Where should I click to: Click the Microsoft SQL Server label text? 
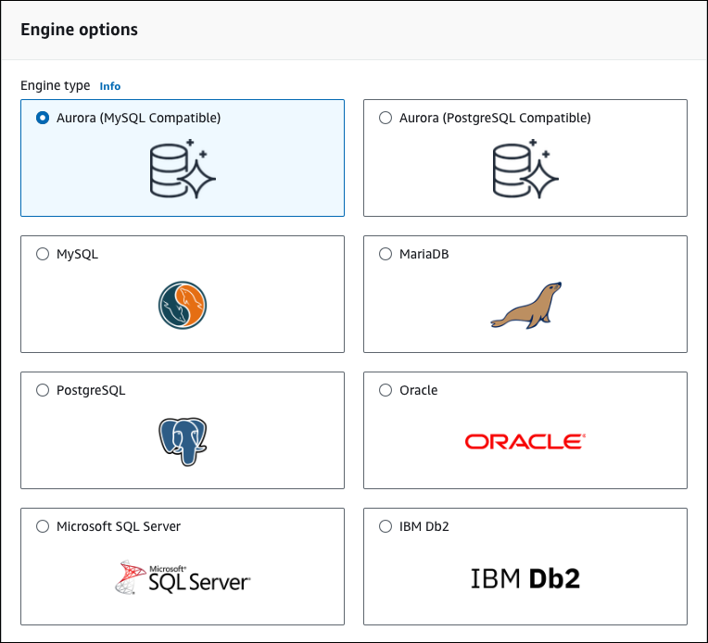tap(119, 527)
